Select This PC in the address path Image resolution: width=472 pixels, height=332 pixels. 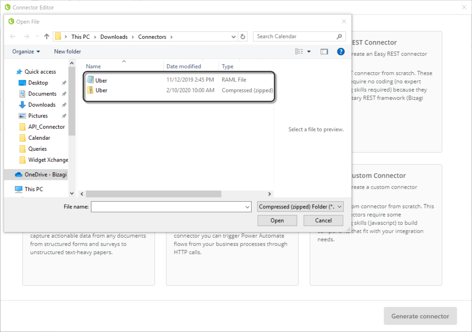(x=81, y=37)
